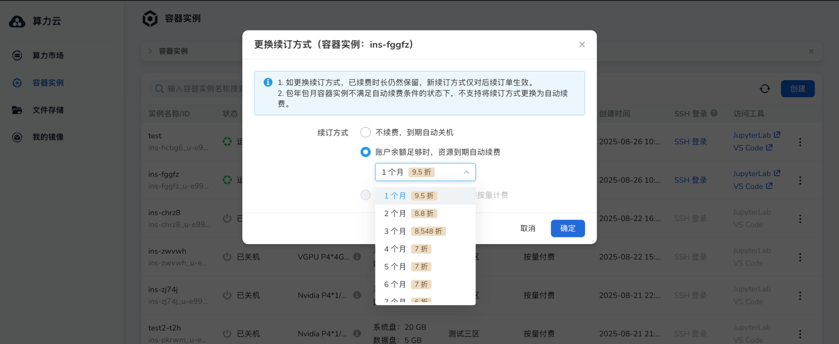The image size is (839, 344).
Task: Click instance name ins-zwvwh
Action: pos(167,251)
